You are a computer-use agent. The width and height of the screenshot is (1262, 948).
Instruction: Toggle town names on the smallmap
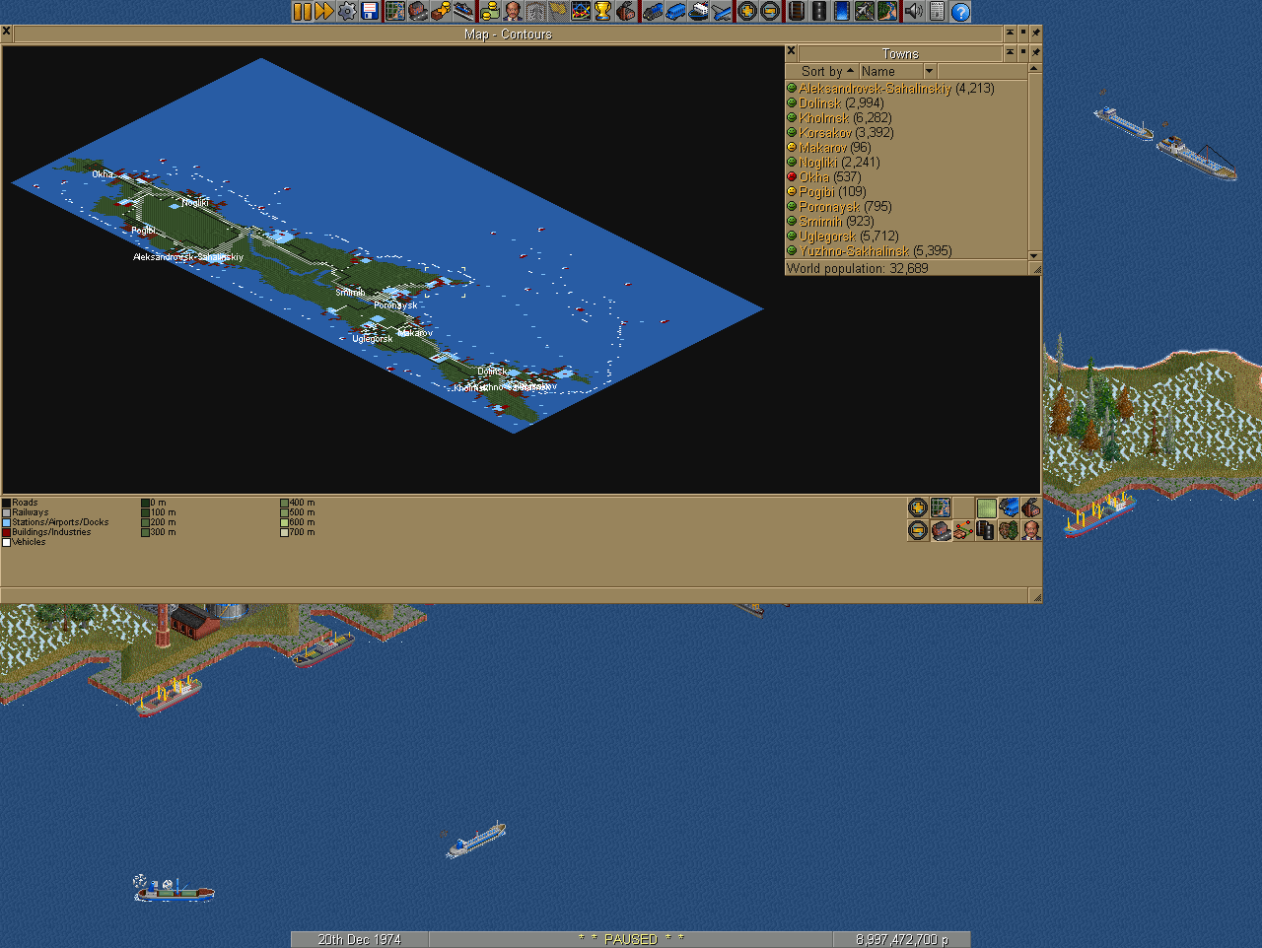click(941, 530)
